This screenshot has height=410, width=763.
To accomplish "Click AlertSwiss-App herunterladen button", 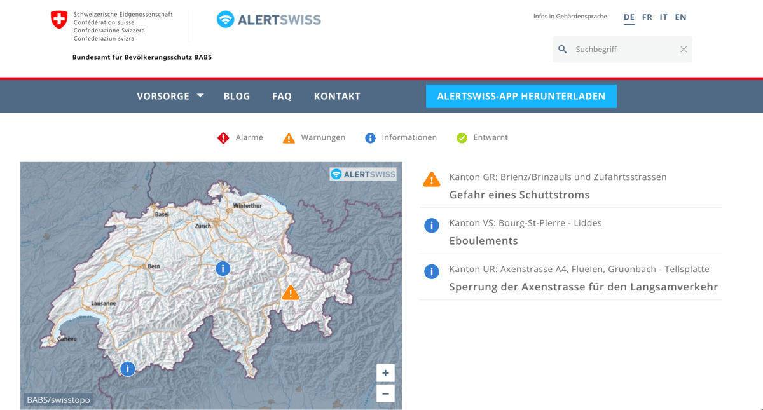I will click(521, 96).
